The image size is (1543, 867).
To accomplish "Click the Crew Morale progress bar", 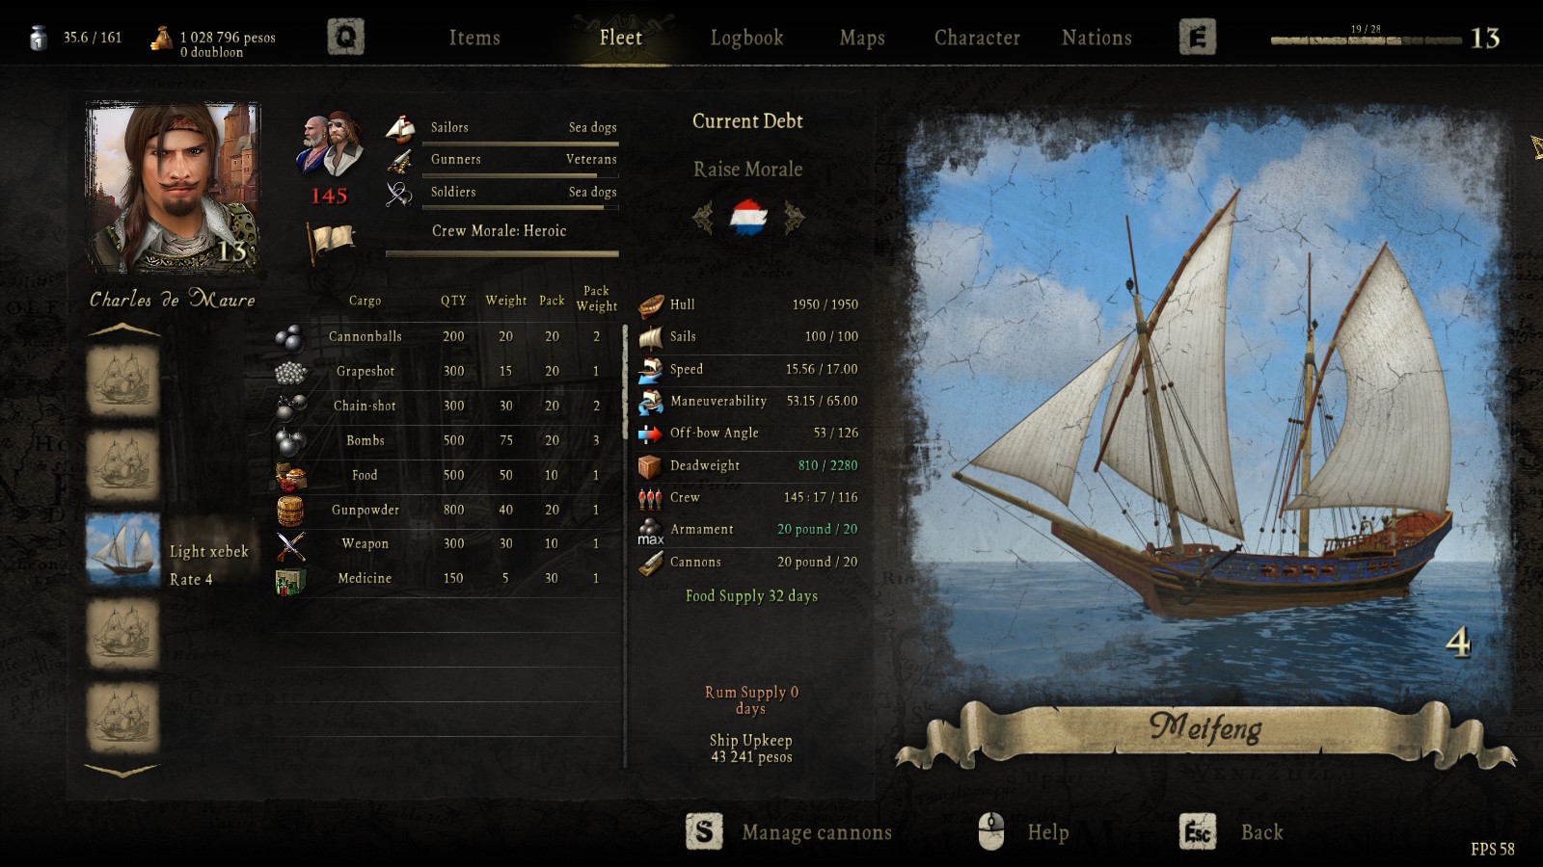I will tap(501, 254).
